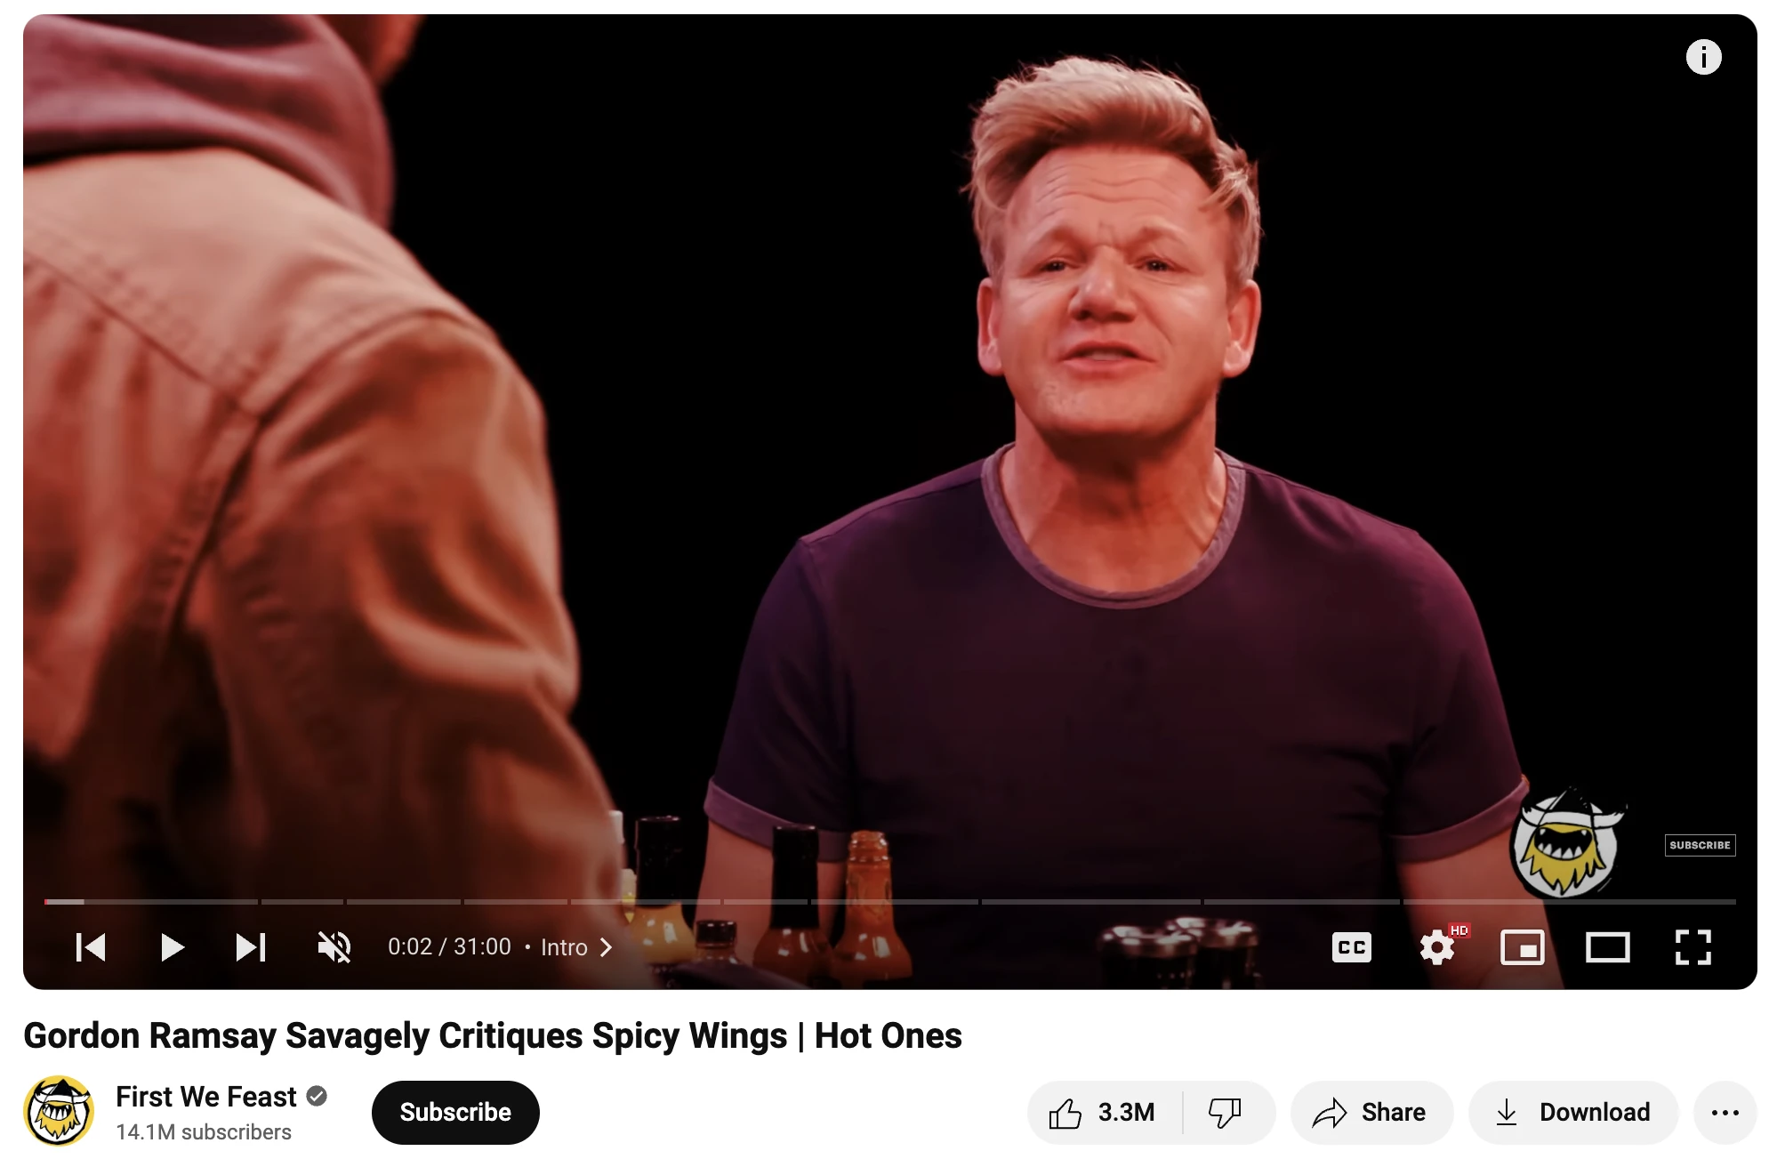
Task: Enable theater mode view
Action: click(x=1607, y=947)
